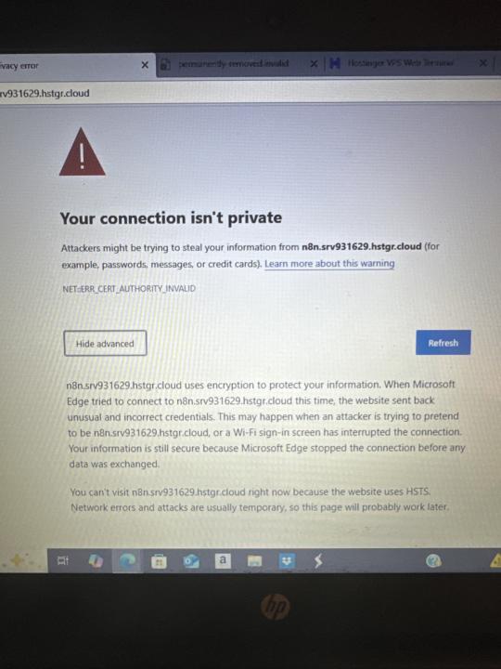Open Outlook from the taskbar
501x669 pixels.
tap(191, 561)
